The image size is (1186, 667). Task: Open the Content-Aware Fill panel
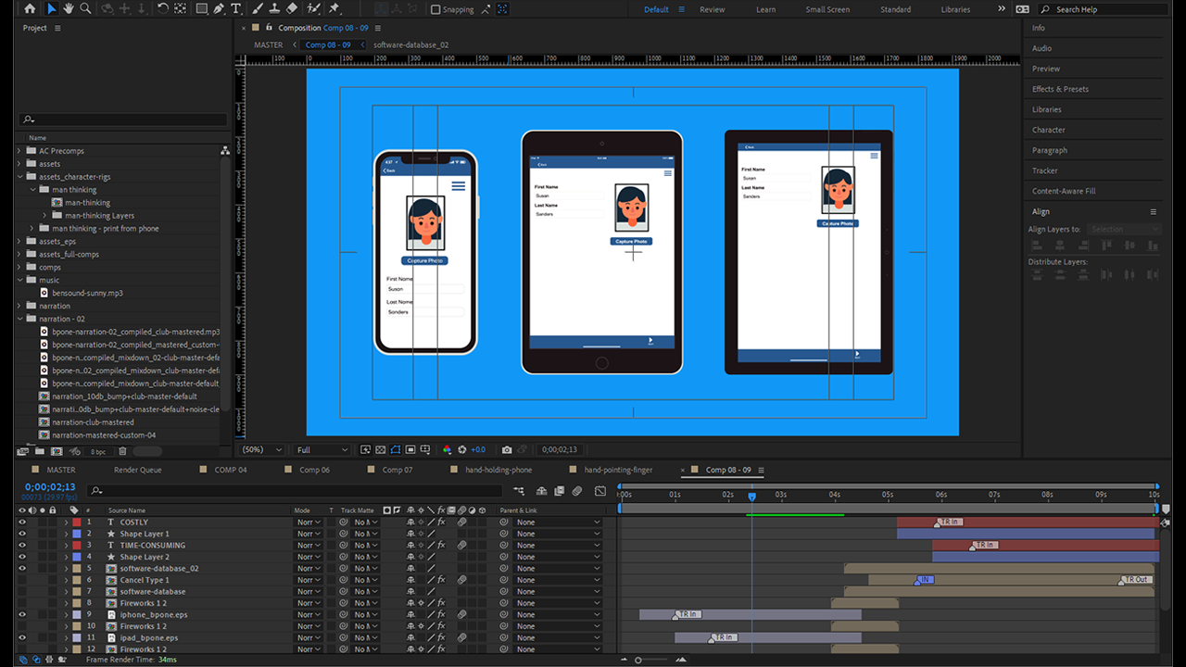click(x=1064, y=191)
